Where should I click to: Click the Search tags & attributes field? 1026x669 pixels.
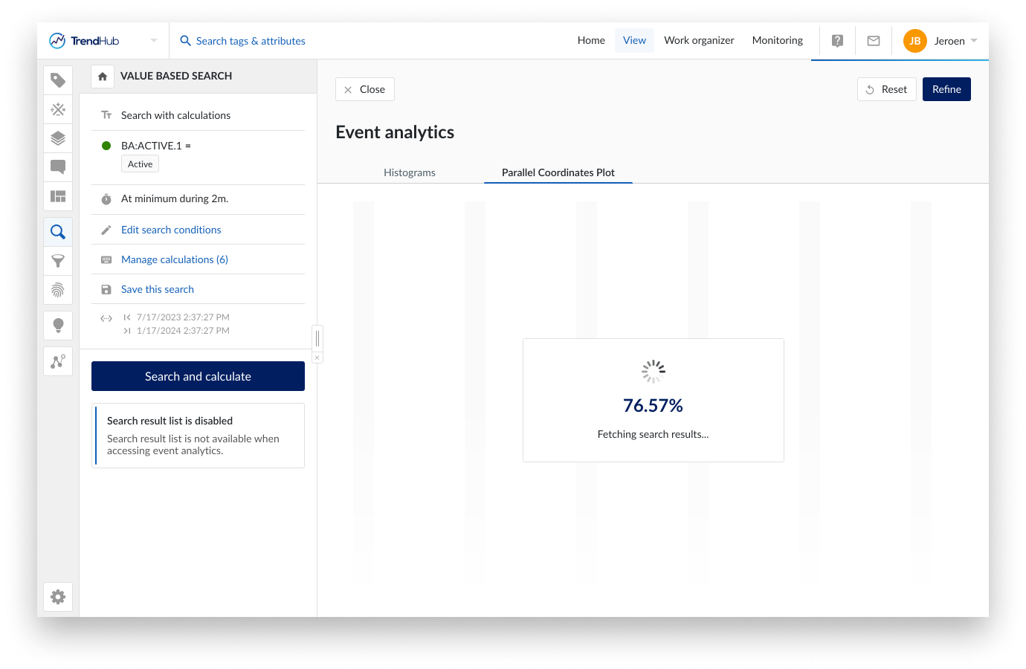point(251,41)
